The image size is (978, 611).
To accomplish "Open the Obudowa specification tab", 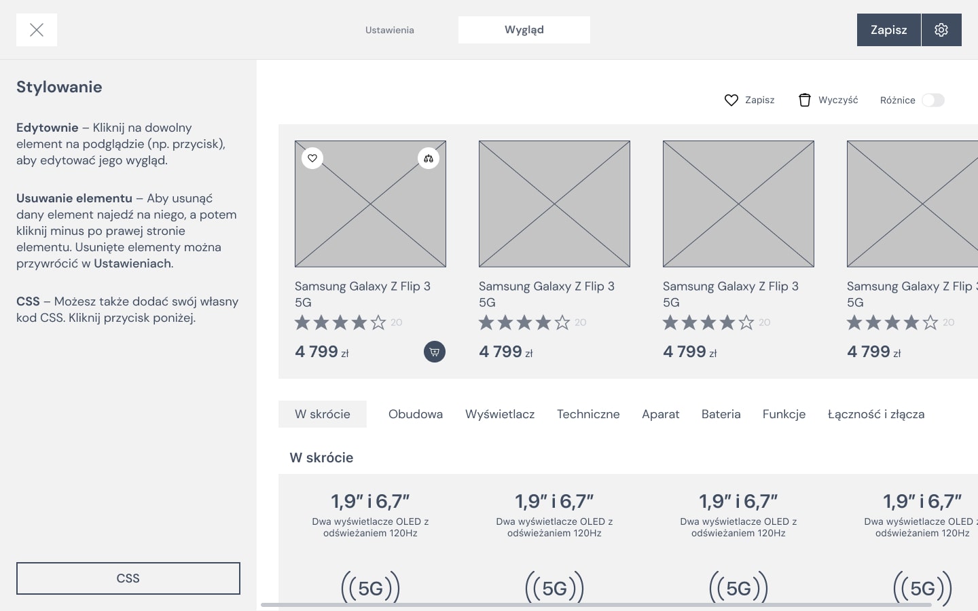I will 415,414.
